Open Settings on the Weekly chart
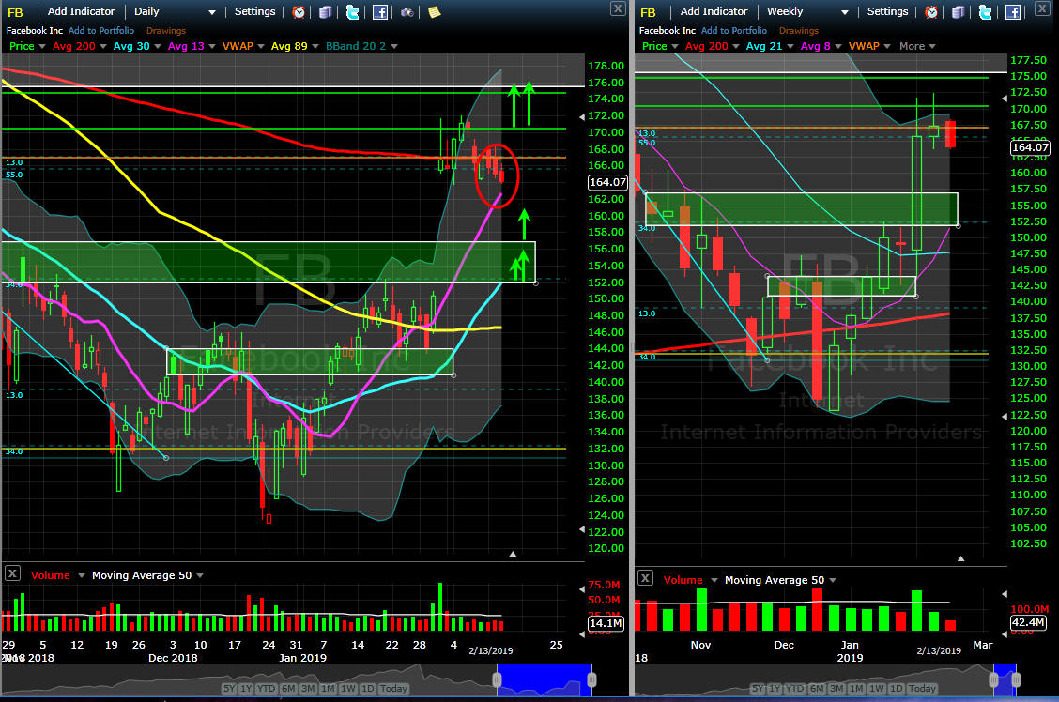Screen dimensions: 1059x702 [887, 12]
